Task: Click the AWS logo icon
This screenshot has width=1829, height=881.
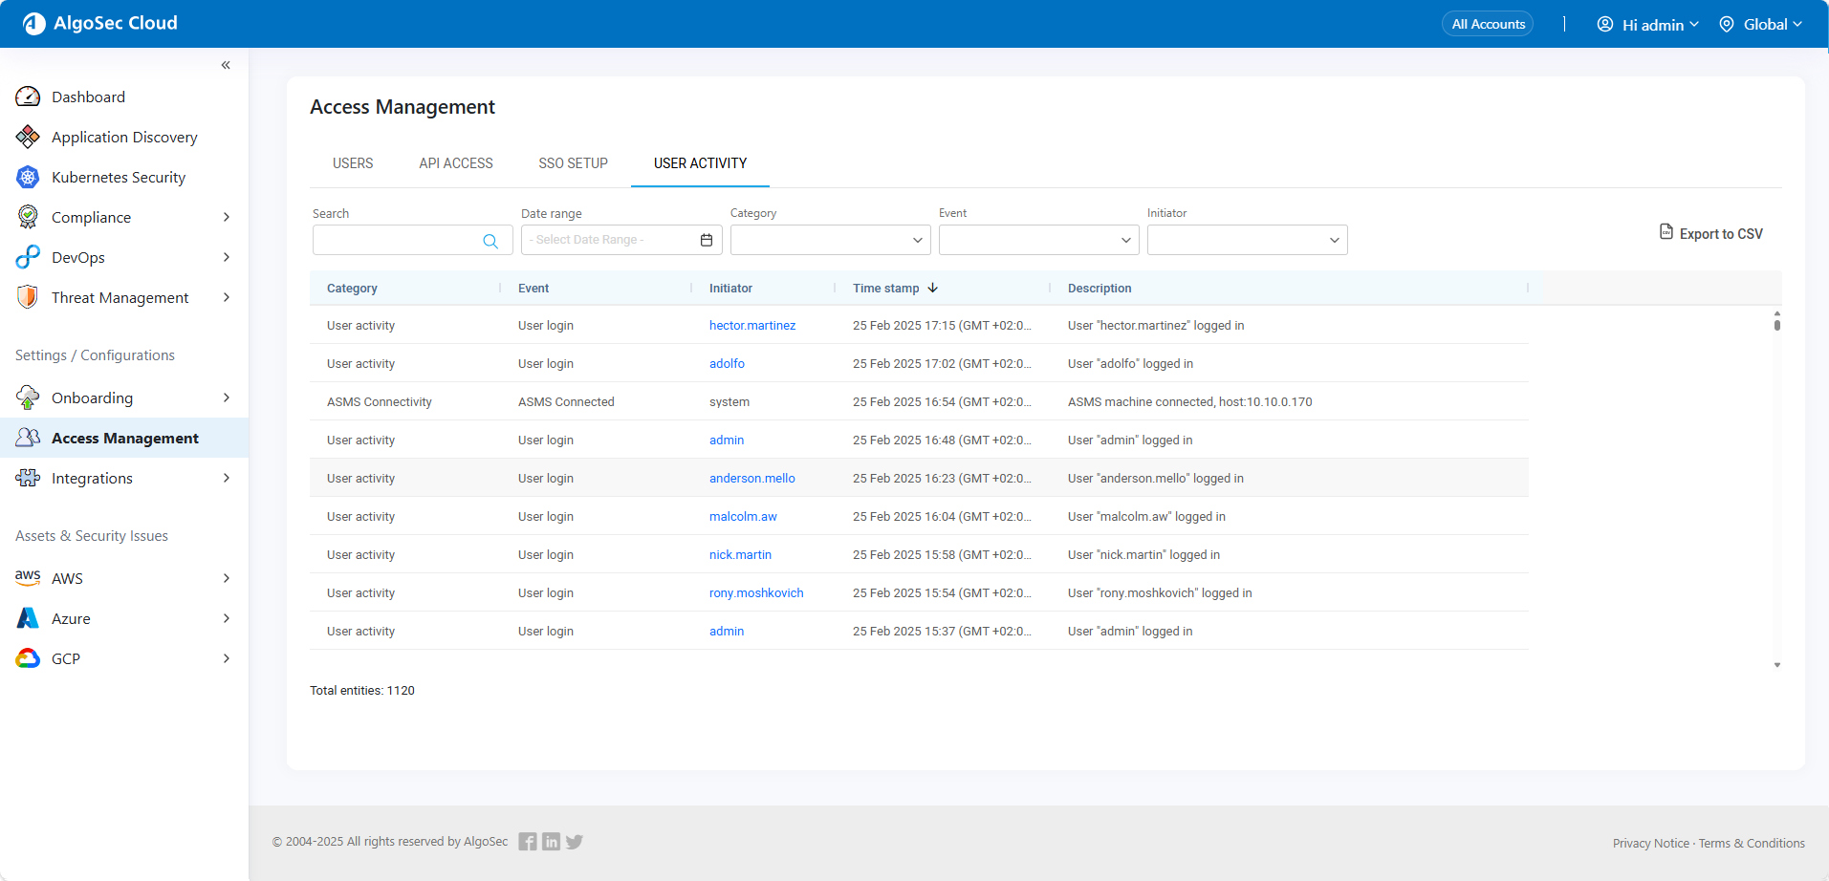Action: (x=28, y=577)
